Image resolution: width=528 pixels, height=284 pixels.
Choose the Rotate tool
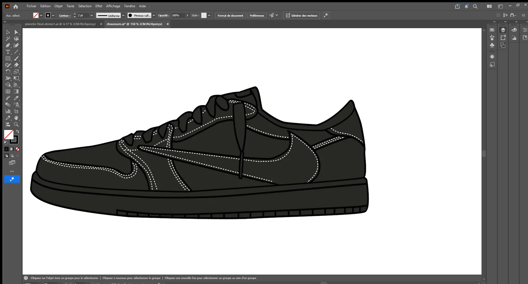(8, 72)
